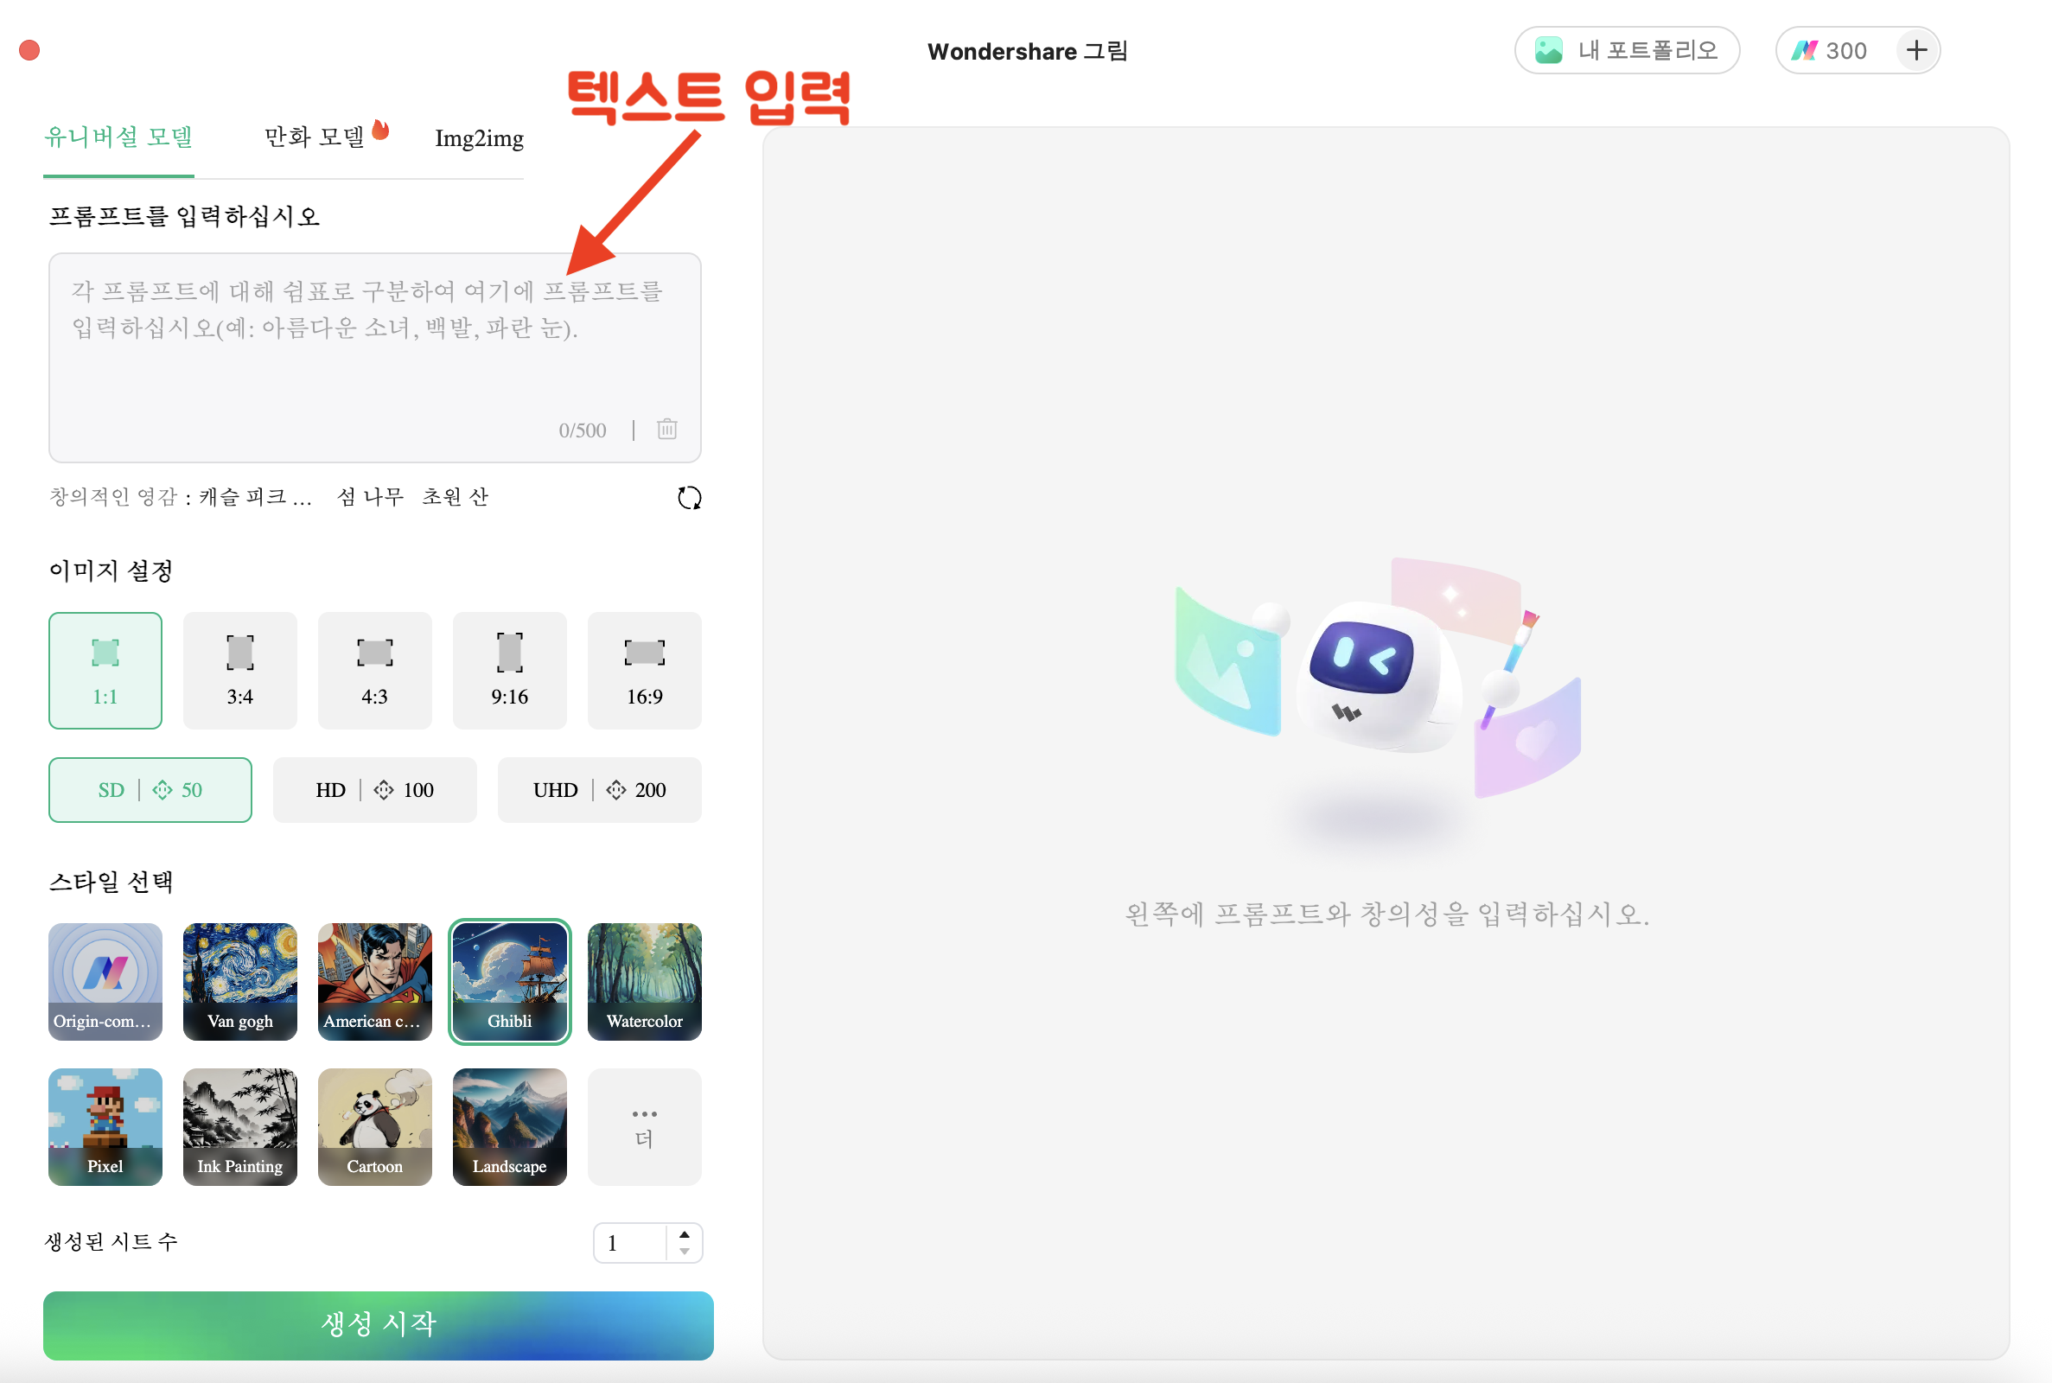
Task: Click the sheet count number field
Action: pyautogui.click(x=629, y=1243)
